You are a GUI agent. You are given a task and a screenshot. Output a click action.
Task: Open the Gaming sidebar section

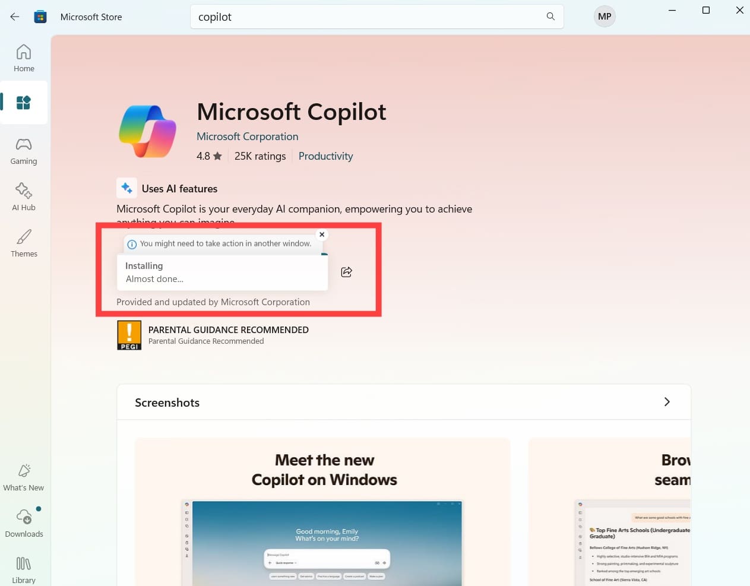pyautogui.click(x=24, y=151)
